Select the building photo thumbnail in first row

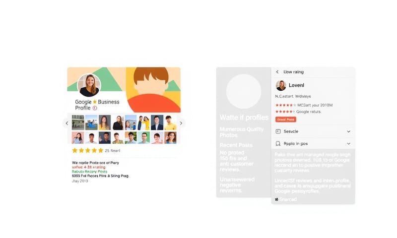coord(78,122)
